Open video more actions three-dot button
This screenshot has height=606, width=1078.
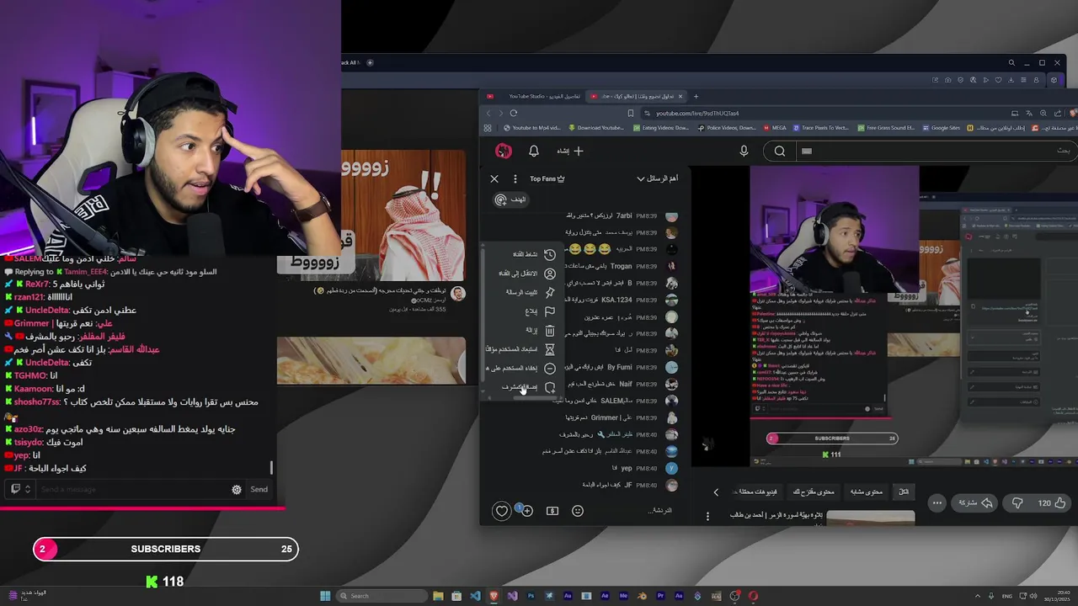[937, 503]
